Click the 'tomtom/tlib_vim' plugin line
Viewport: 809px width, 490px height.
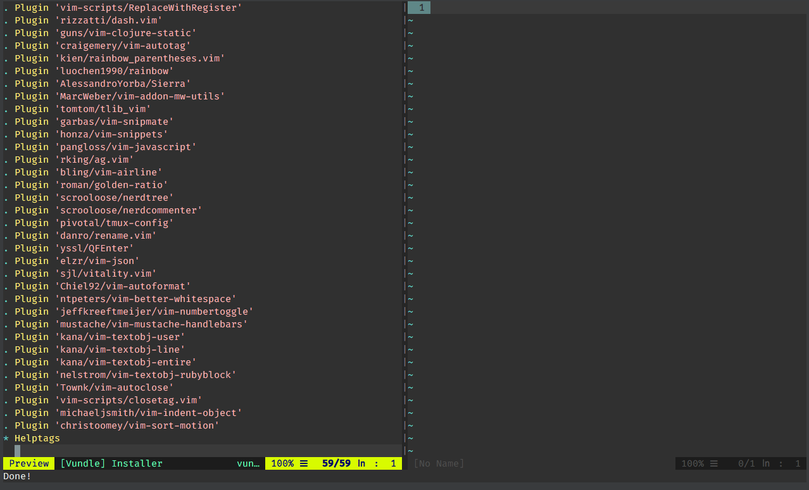point(77,109)
